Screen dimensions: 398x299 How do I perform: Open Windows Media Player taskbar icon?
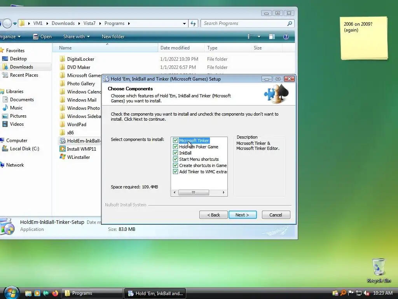37,293
